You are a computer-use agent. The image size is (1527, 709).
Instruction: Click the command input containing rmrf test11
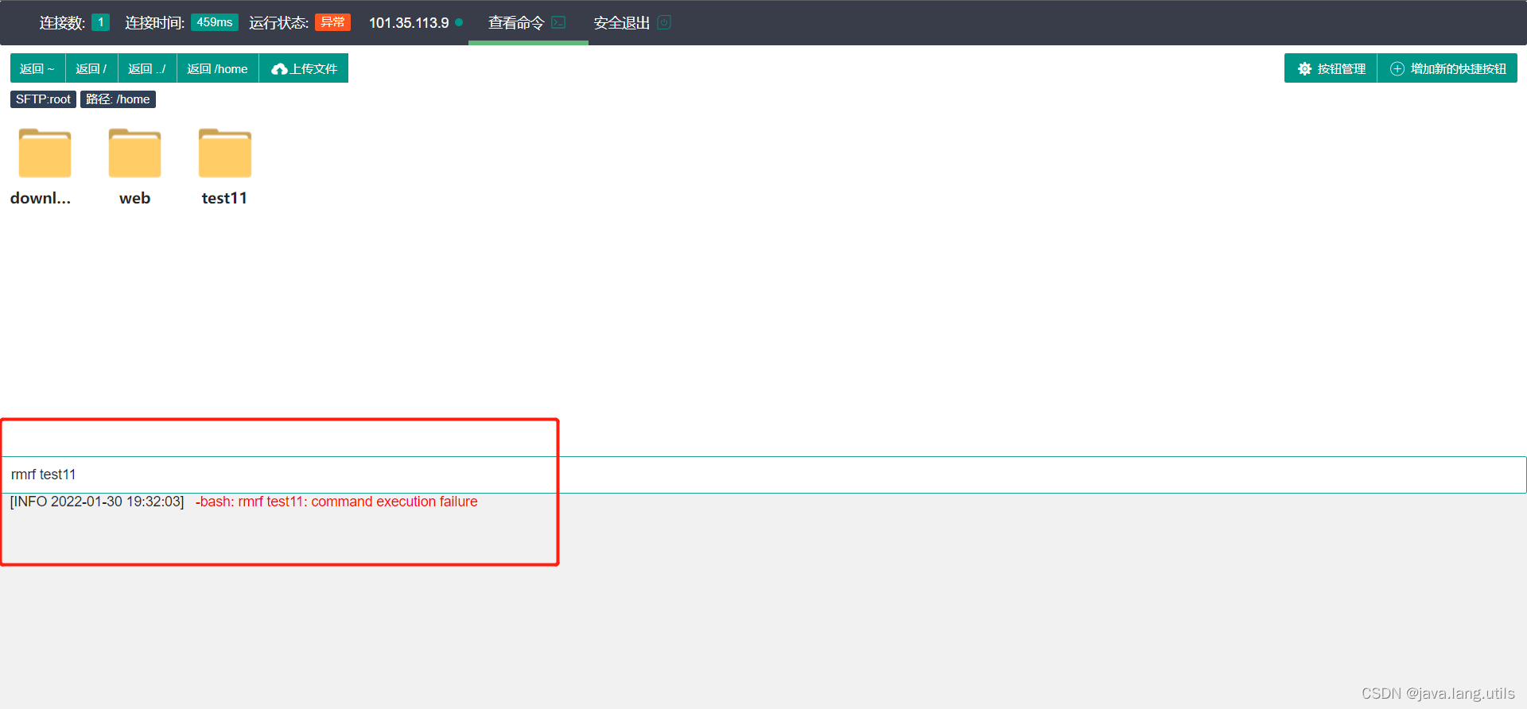(763, 475)
